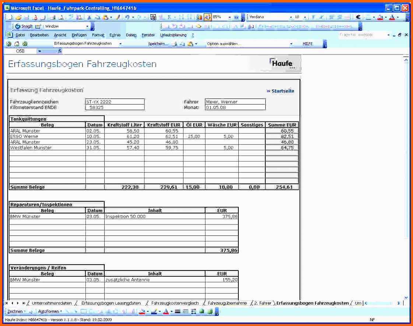Click the Excel help icon next to zoom
The image size is (413, 326).
click(x=236, y=17)
